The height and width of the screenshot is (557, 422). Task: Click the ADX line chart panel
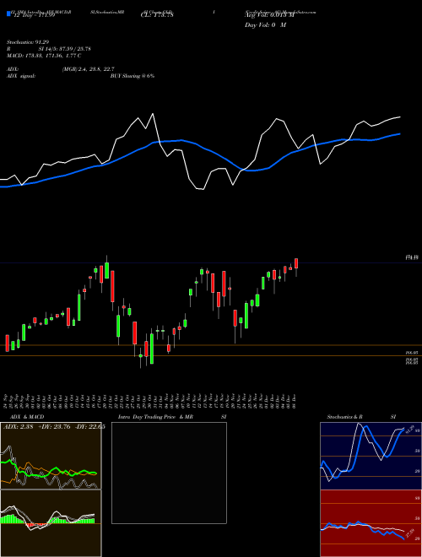51,456
